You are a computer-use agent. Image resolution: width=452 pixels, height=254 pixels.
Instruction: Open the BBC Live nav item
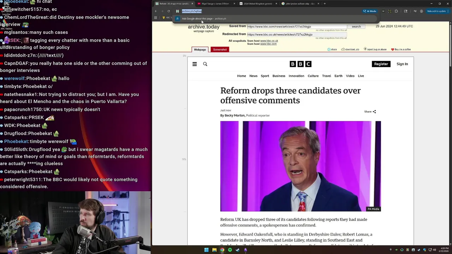[361, 76]
